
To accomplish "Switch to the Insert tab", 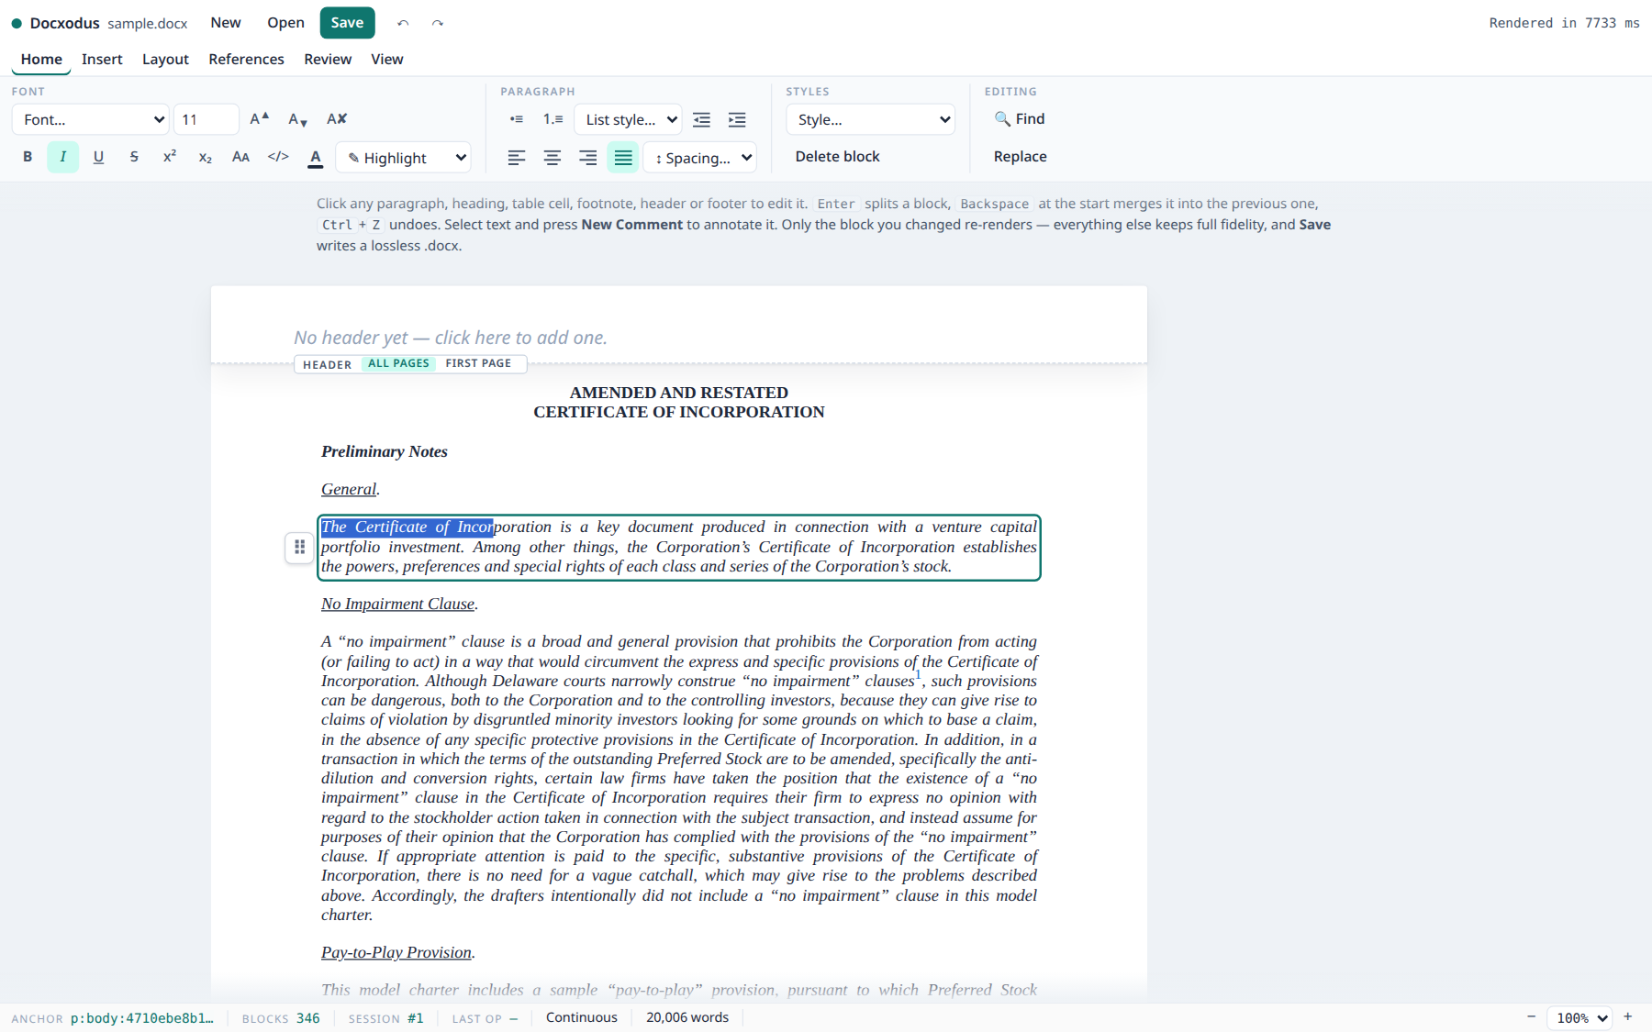I will pos(102,59).
